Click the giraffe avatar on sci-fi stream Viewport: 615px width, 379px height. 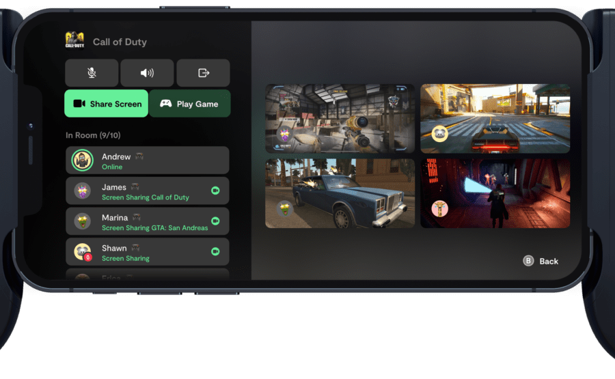(x=439, y=209)
